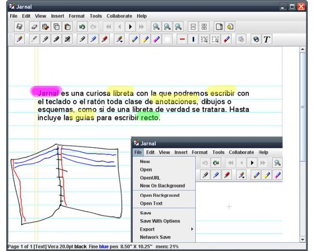
Task: Click the third magnifier zoom icon
Action: pyautogui.click(x=178, y=27)
